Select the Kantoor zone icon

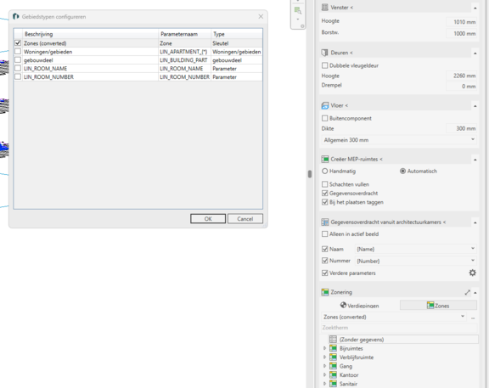click(x=333, y=375)
